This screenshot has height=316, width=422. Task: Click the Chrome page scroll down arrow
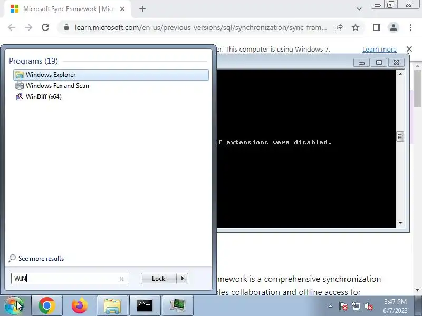(x=417, y=290)
